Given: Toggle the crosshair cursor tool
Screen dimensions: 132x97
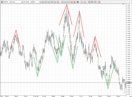Looking at the screenshot, I should coord(85,2).
